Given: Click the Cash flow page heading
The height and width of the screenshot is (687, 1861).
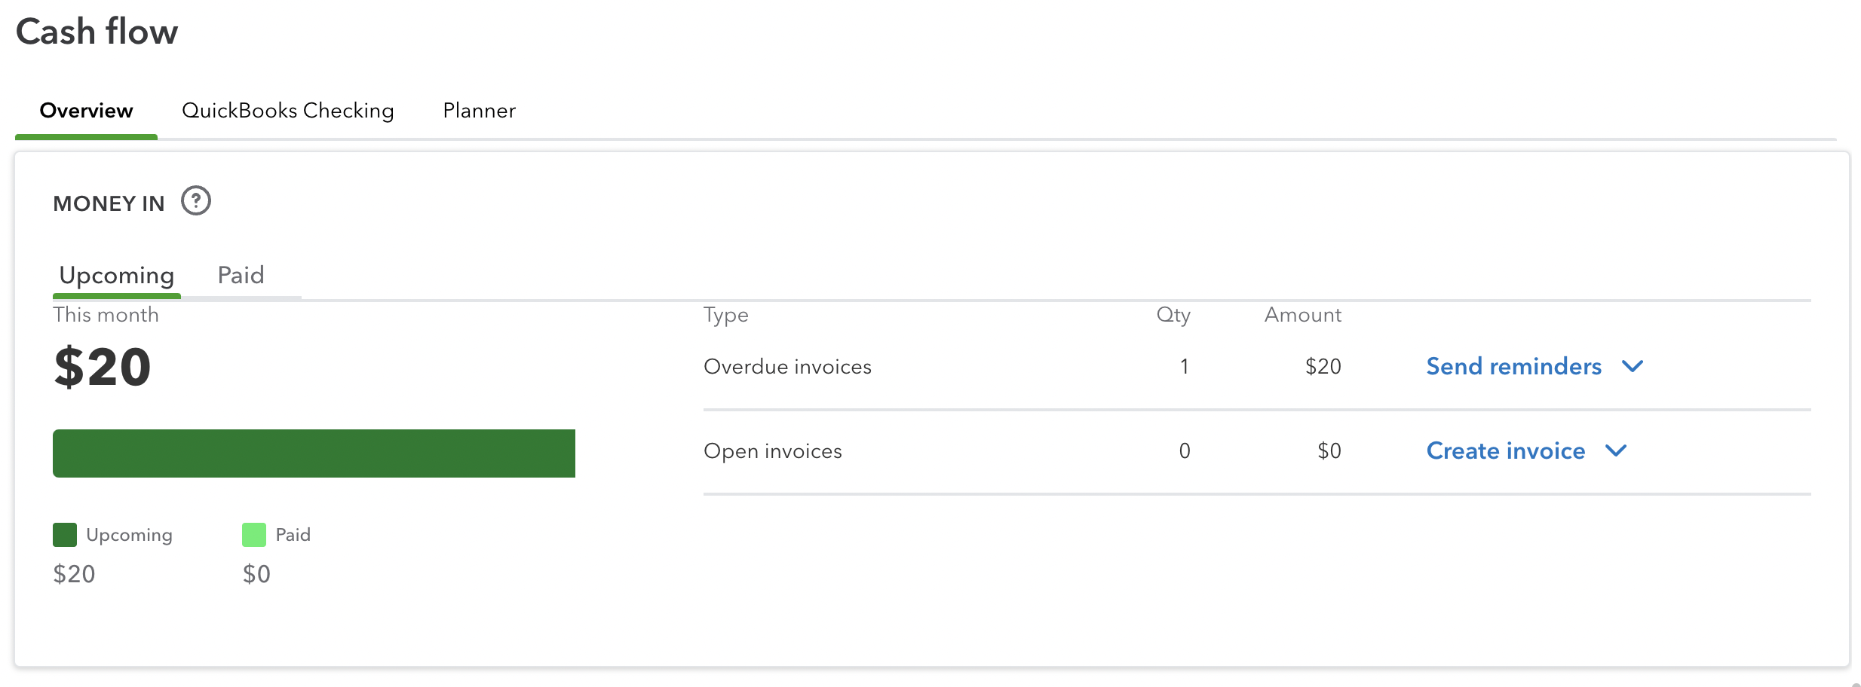Looking at the screenshot, I should click(97, 32).
